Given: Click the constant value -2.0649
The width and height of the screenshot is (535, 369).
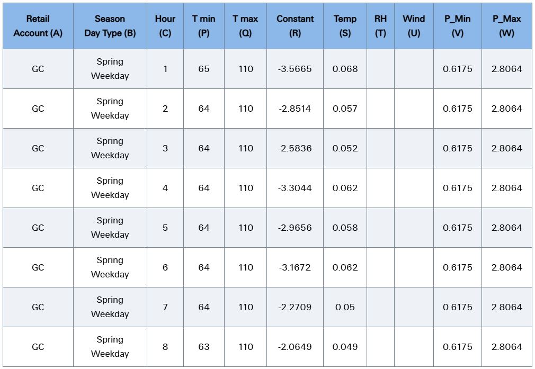Looking at the screenshot, I should 295,347.
